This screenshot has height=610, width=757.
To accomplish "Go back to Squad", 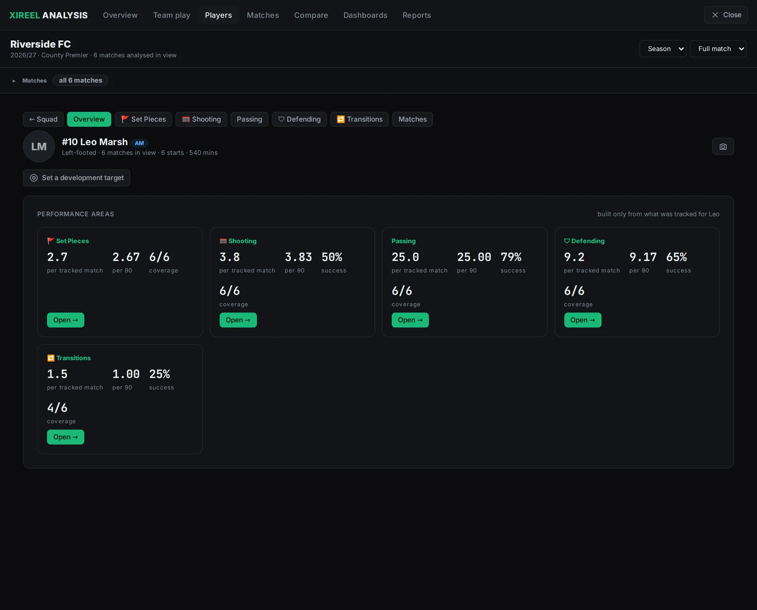I will pyautogui.click(x=43, y=119).
